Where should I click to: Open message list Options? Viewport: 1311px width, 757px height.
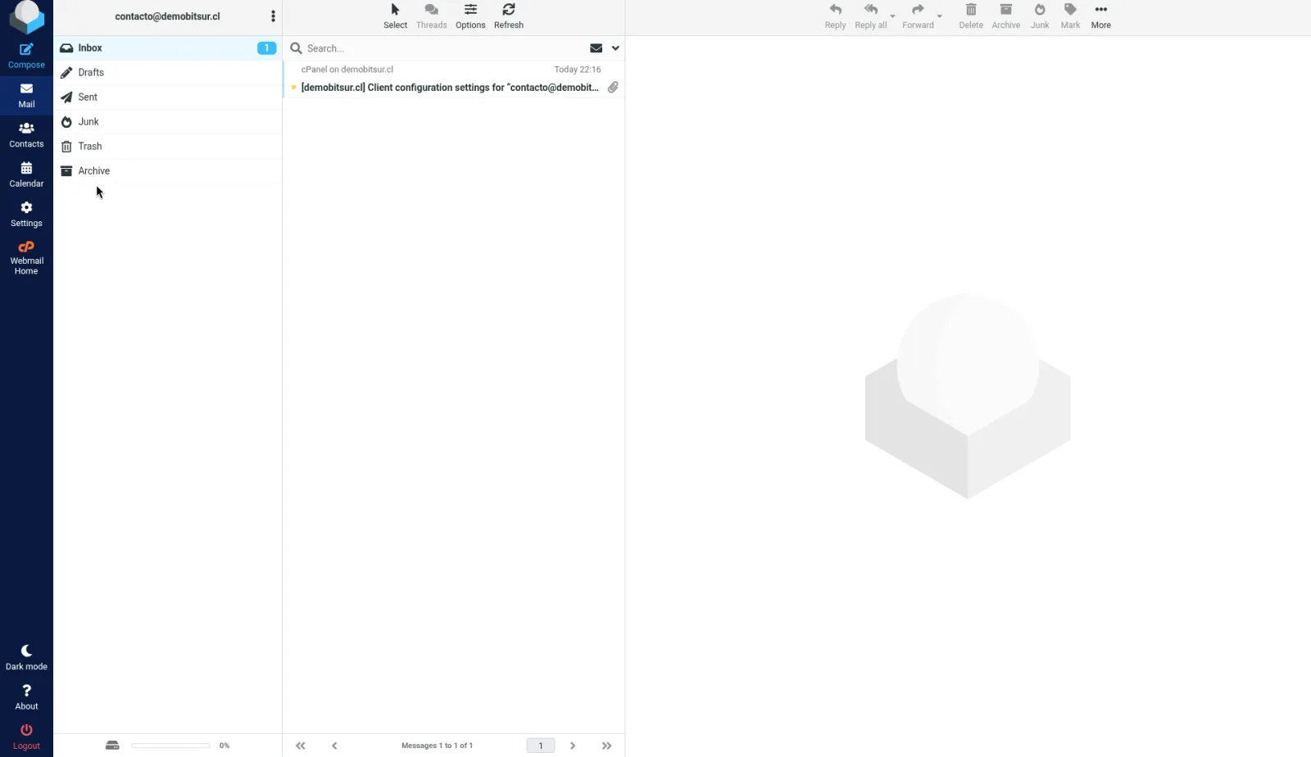pos(470,16)
